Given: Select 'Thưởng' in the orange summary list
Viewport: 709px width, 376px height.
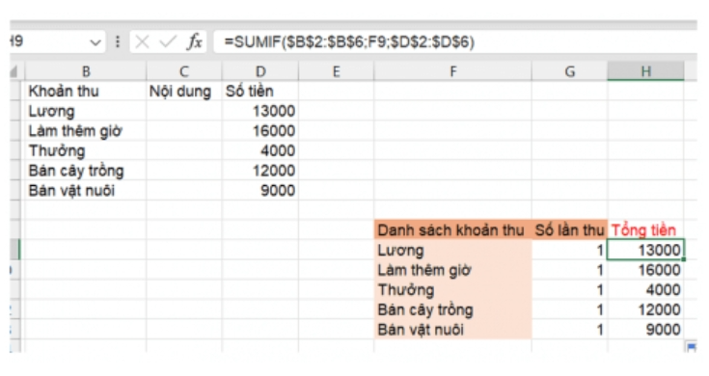Looking at the screenshot, I should coord(452,289).
